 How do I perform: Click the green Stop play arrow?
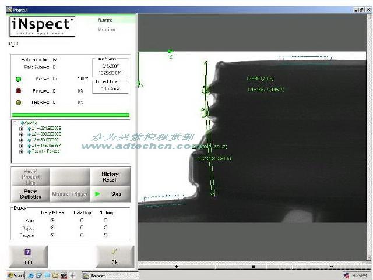(x=98, y=194)
